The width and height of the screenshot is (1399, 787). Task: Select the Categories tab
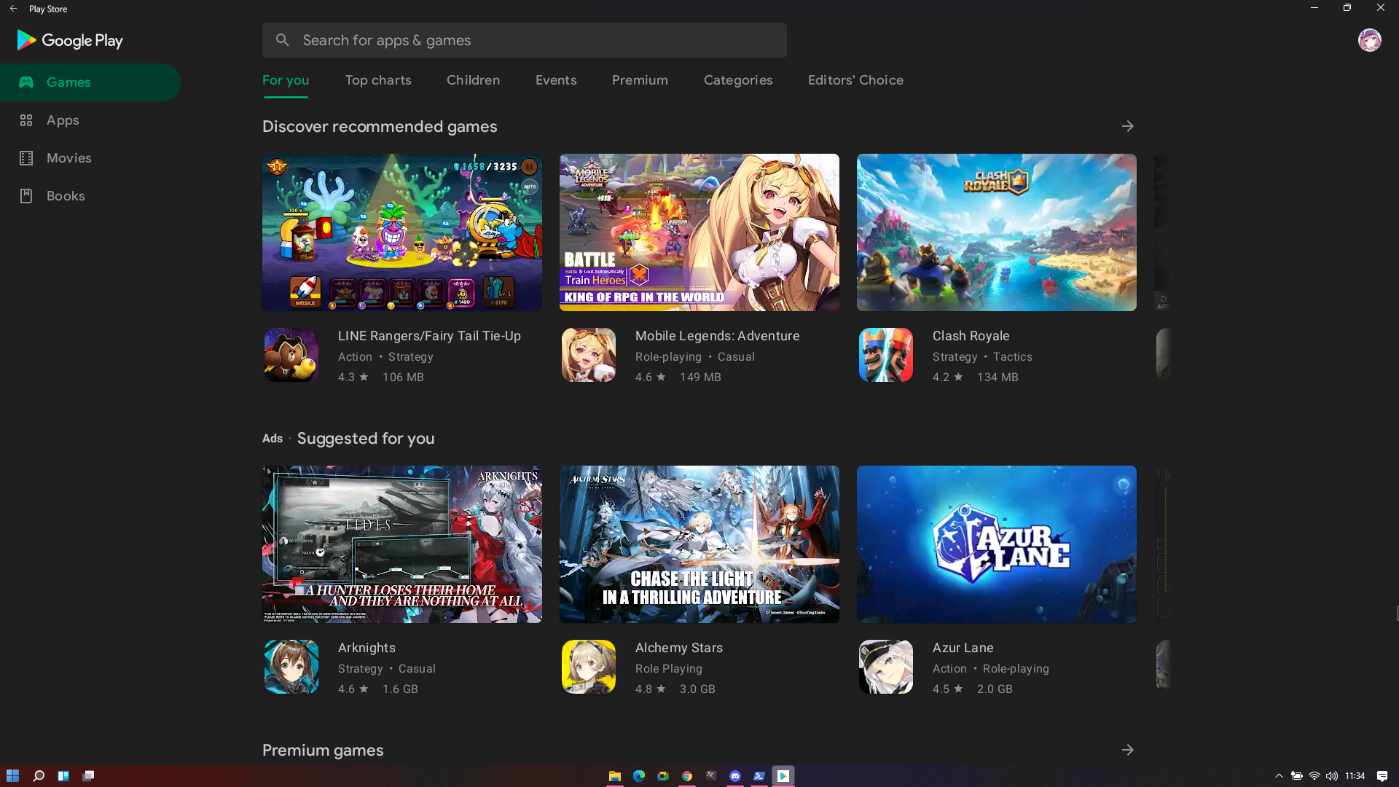[x=737, y=80]
